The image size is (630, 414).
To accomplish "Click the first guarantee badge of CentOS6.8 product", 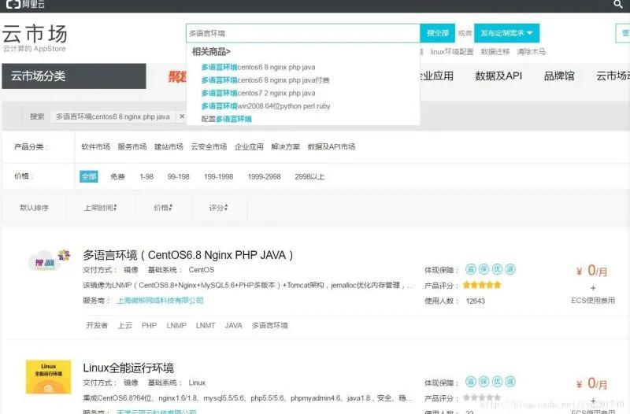I will click(x=471, y=269).
